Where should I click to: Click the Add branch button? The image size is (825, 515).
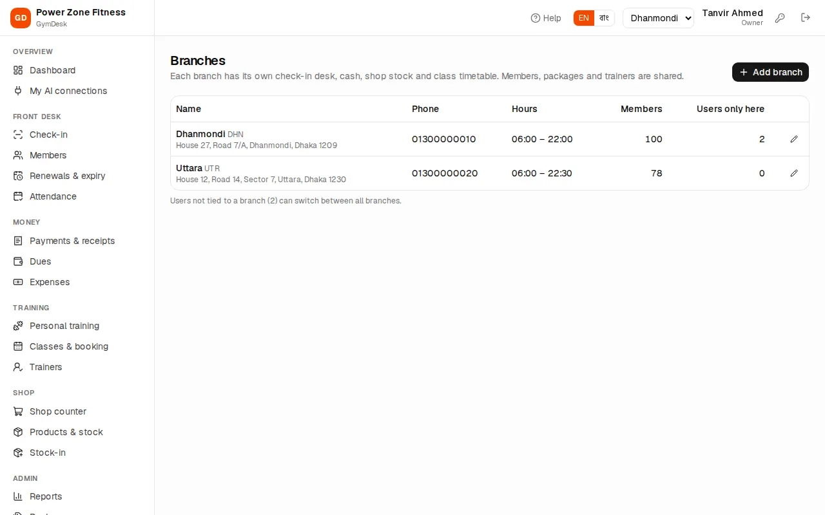pyautogui.click(x=770, y=72)
